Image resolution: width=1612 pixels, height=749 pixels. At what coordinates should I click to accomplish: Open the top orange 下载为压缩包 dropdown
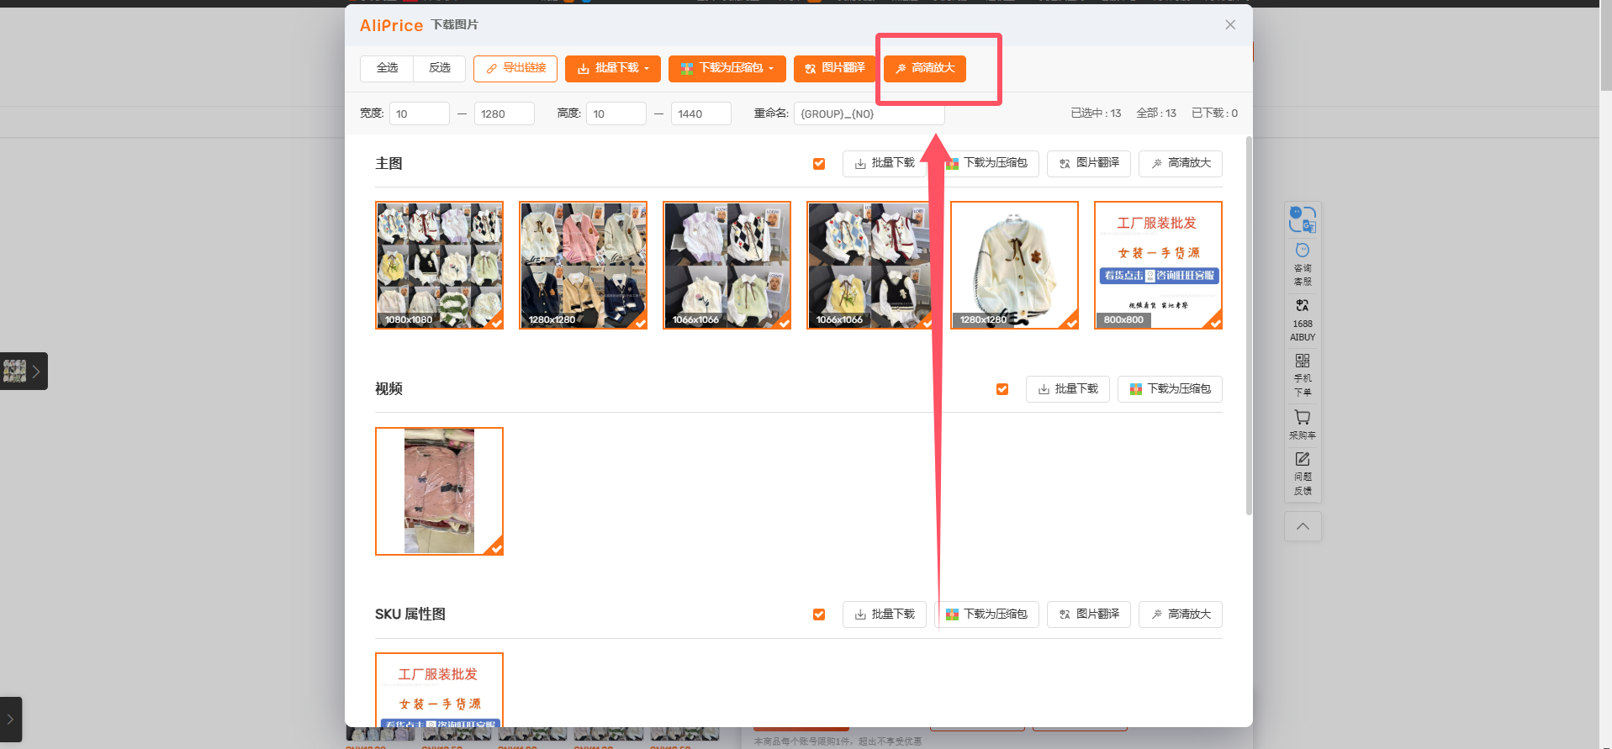727,68
